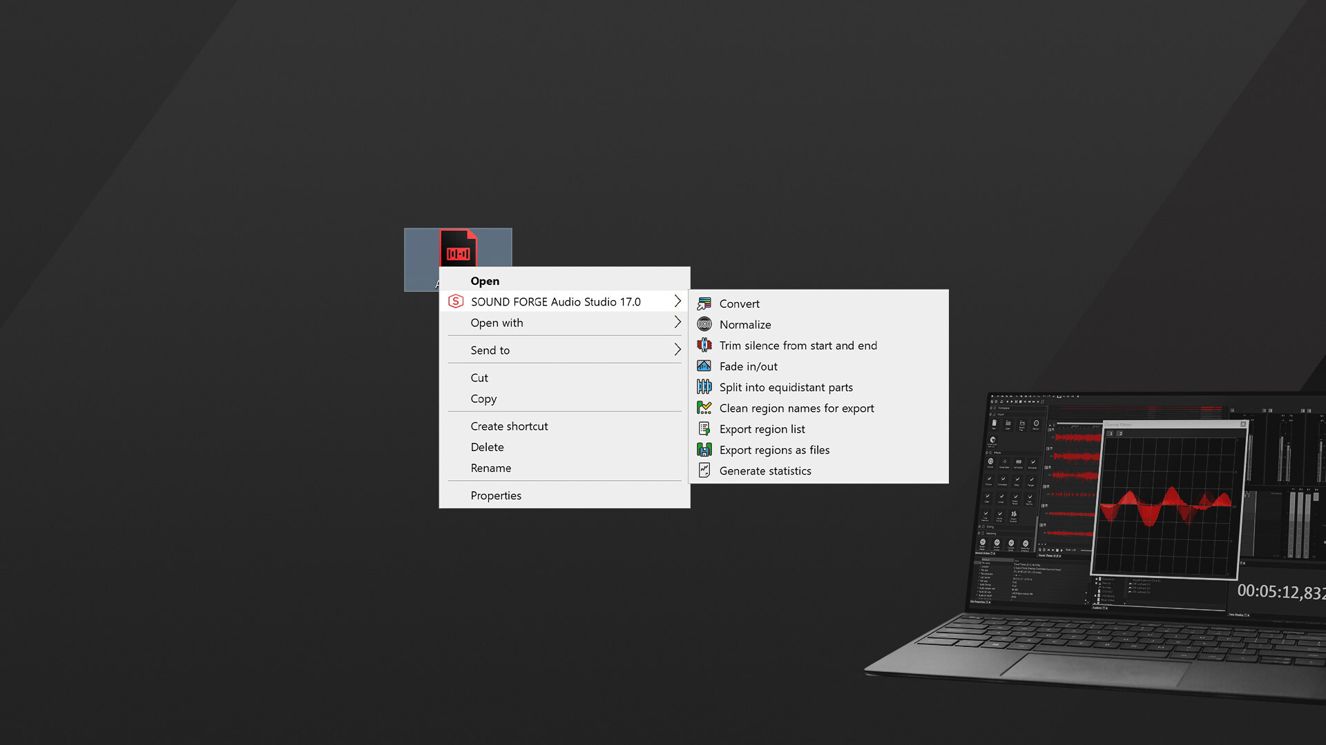Select the Clean region names for export icon

coord(704,408)
